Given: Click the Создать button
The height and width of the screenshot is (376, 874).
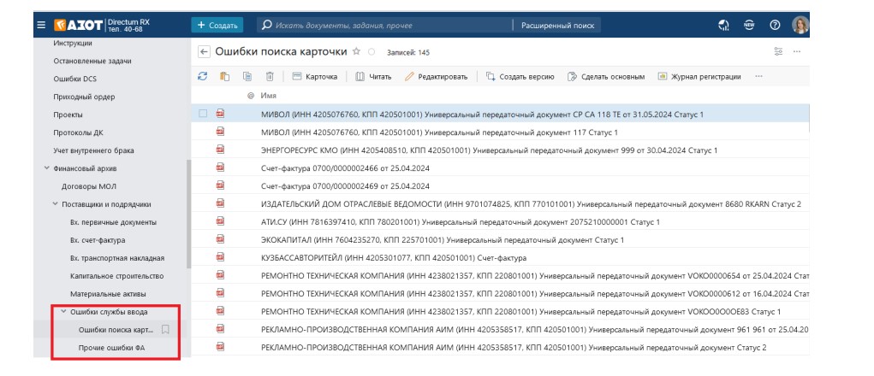Looking at the screenshot, I should point(217,25).
